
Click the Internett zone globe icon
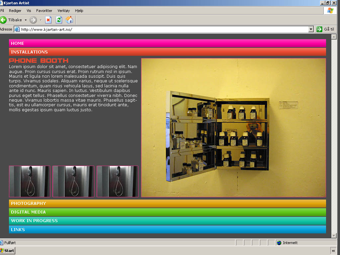[279, 243]
